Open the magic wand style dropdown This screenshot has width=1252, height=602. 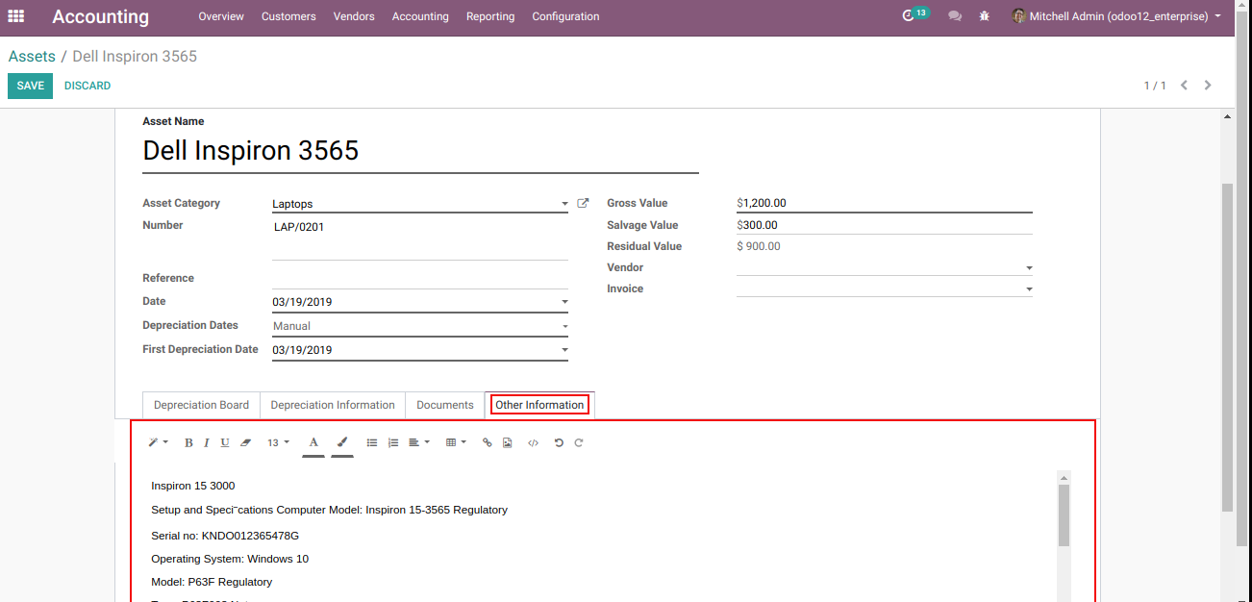click(158, 442)
